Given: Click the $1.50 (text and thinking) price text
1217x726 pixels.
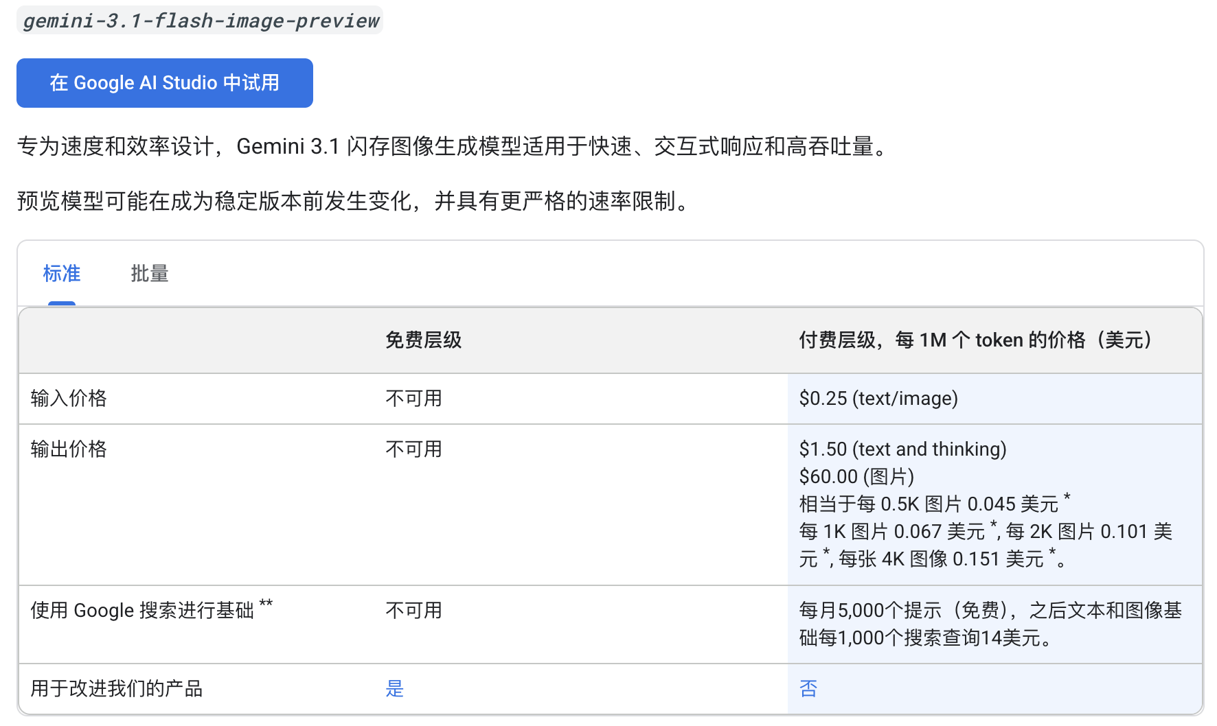Looking at the screenshot, I should [x=902, y=449].
